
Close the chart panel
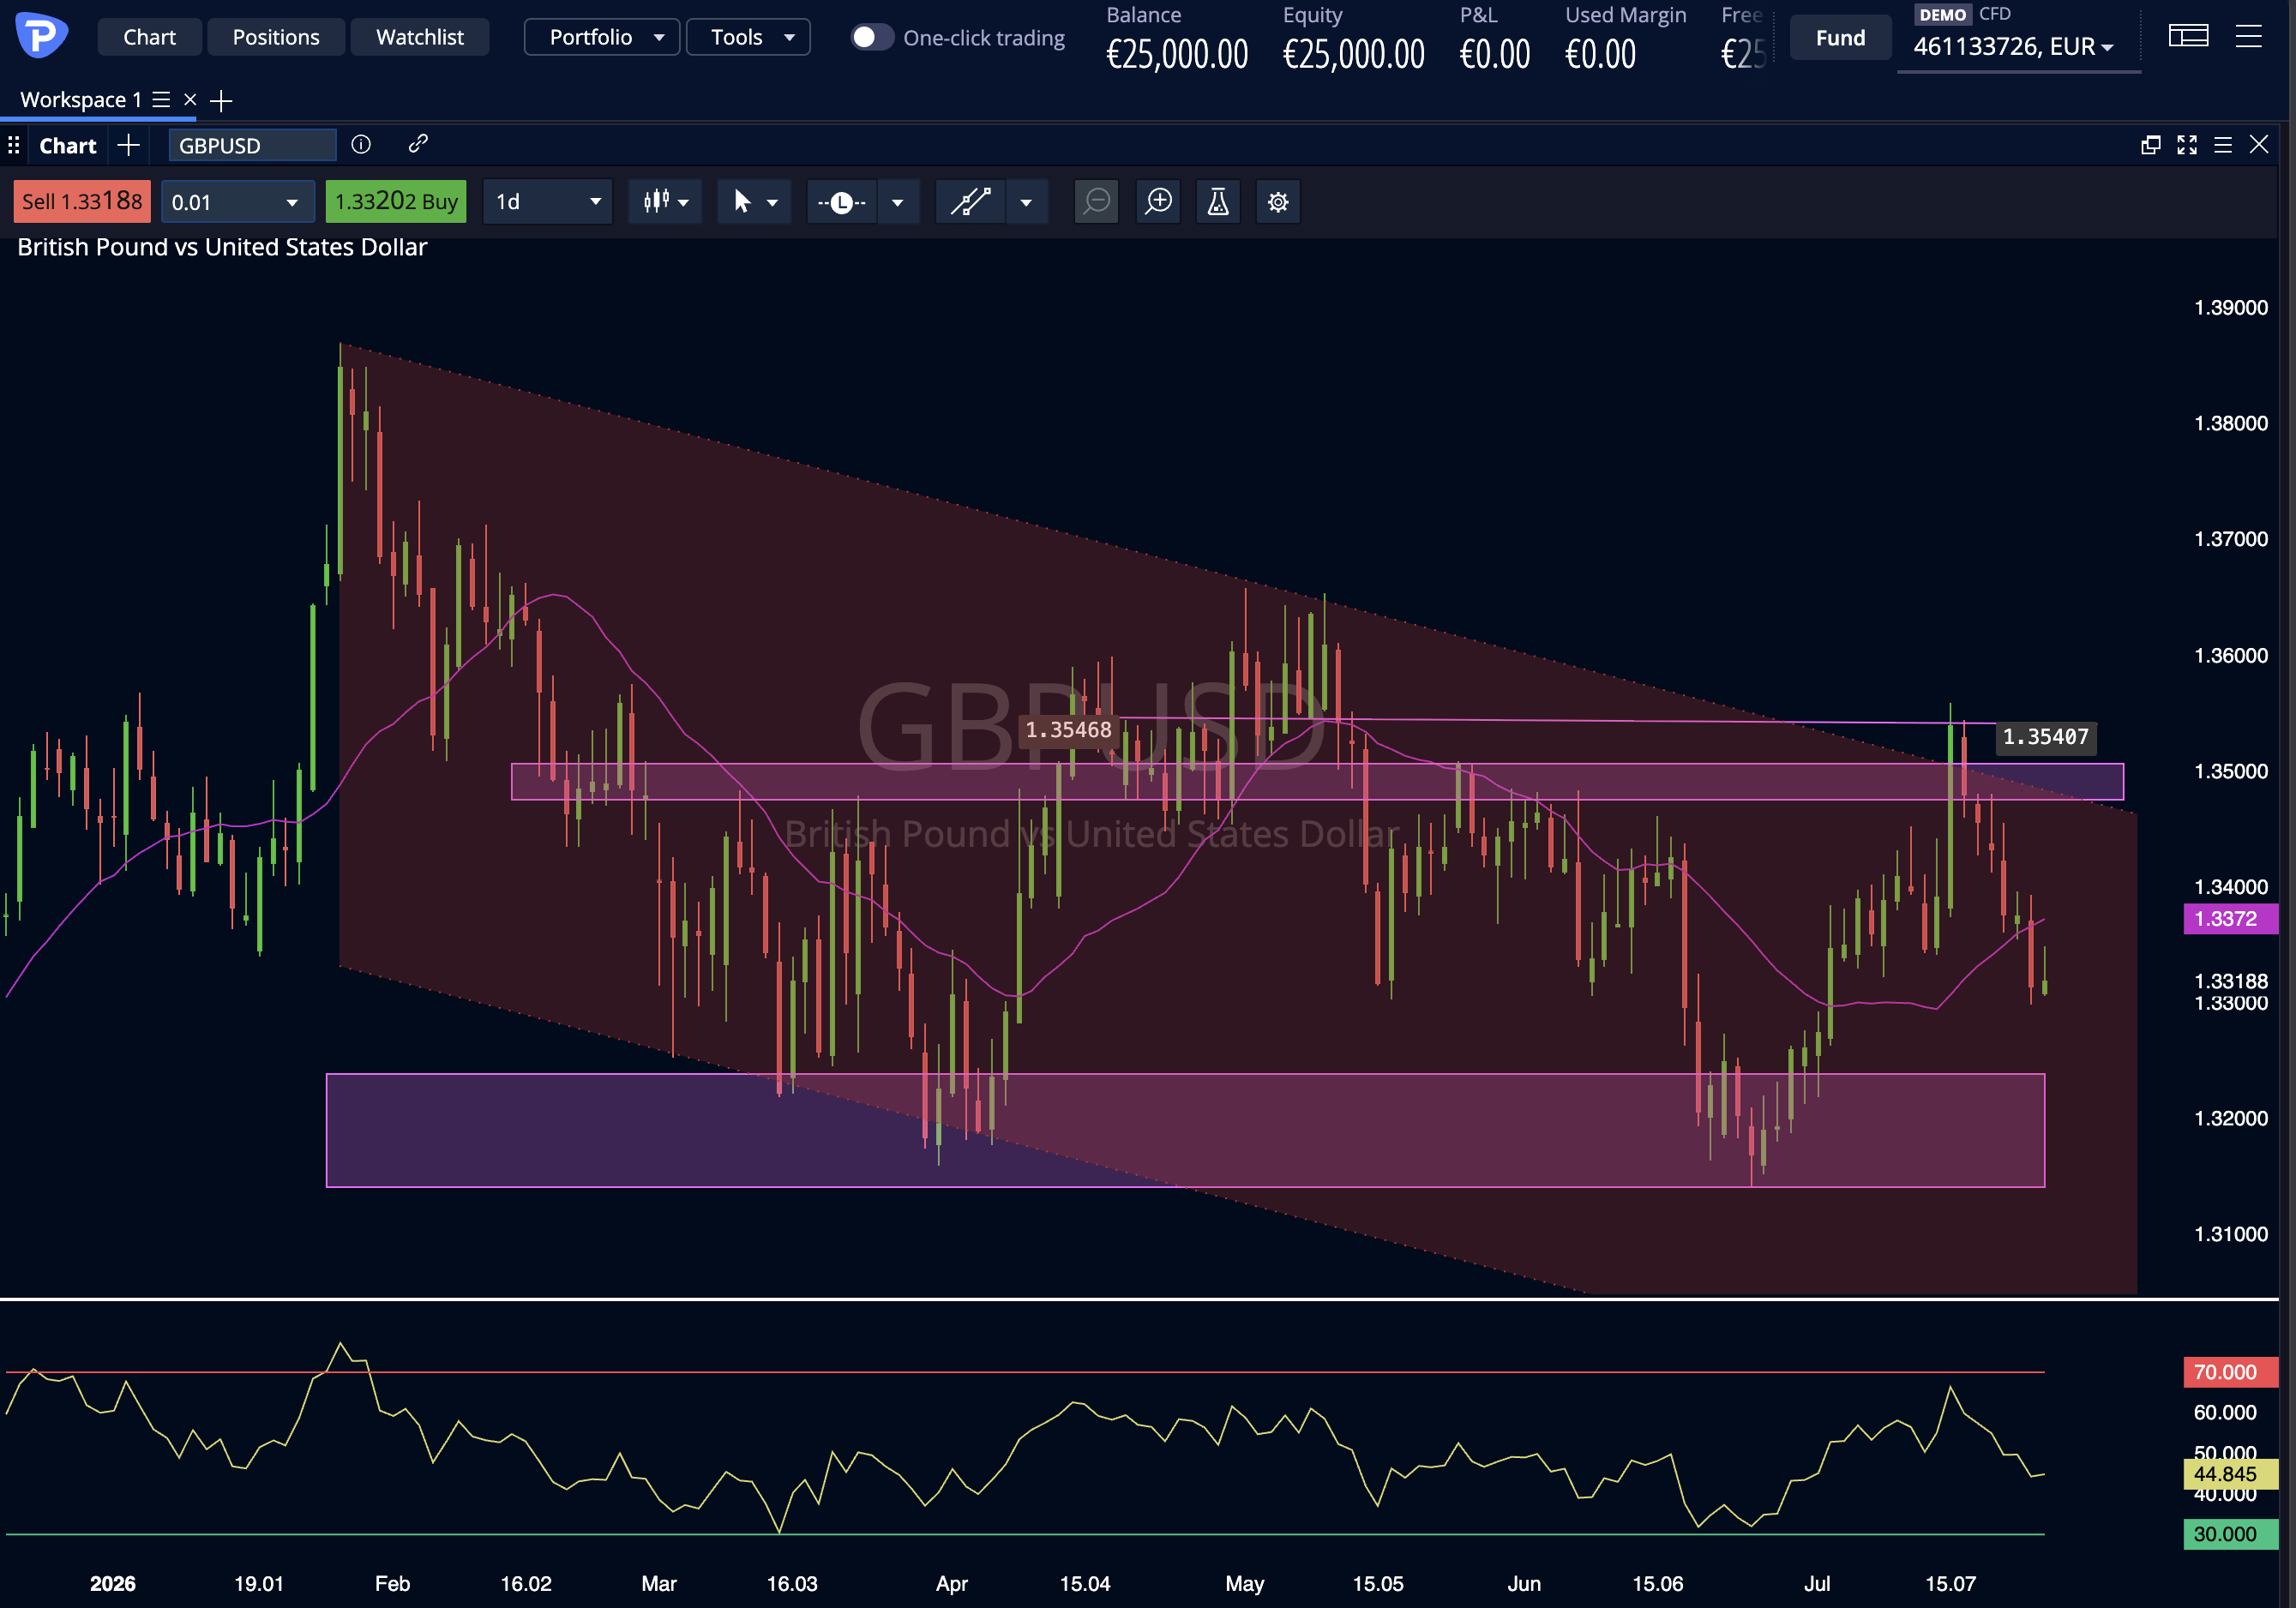(x=2259, y=145)
